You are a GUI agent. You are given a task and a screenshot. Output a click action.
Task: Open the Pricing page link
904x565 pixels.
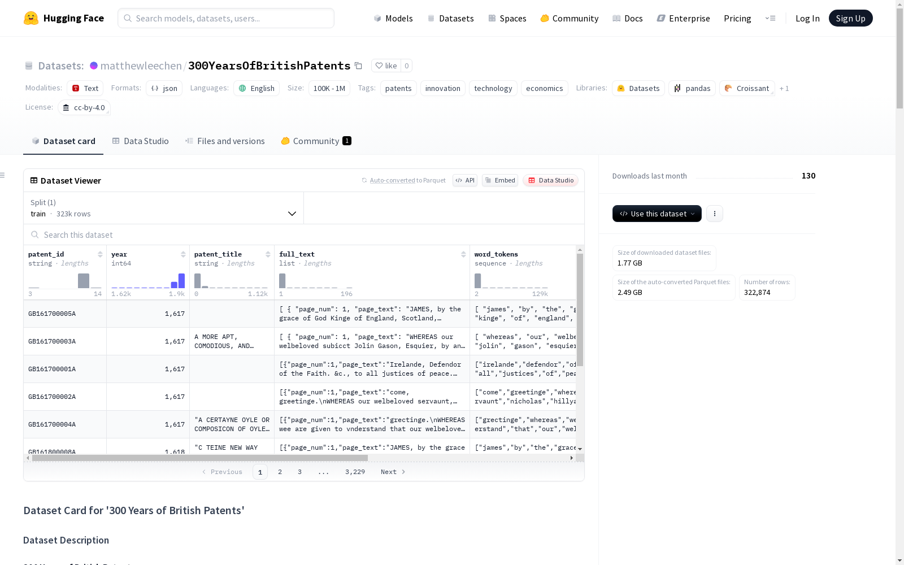click(x=737, y=18)
